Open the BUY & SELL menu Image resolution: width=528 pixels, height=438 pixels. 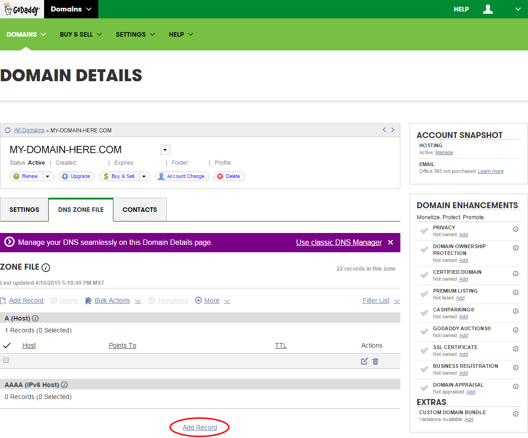[81, 34]
